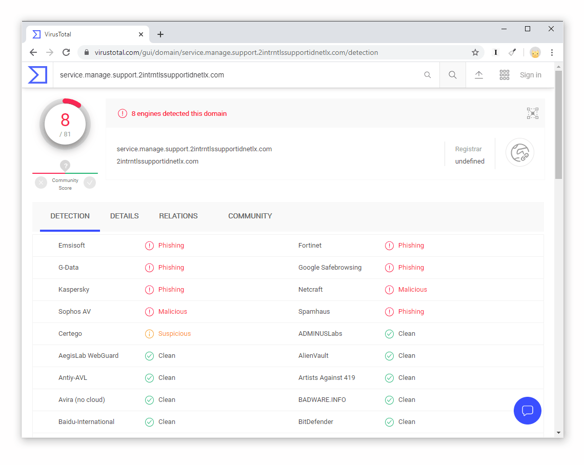Bookmark this page with the star icon
The width and height of the screenshot is (584, 465).
[x=475, y=52]
